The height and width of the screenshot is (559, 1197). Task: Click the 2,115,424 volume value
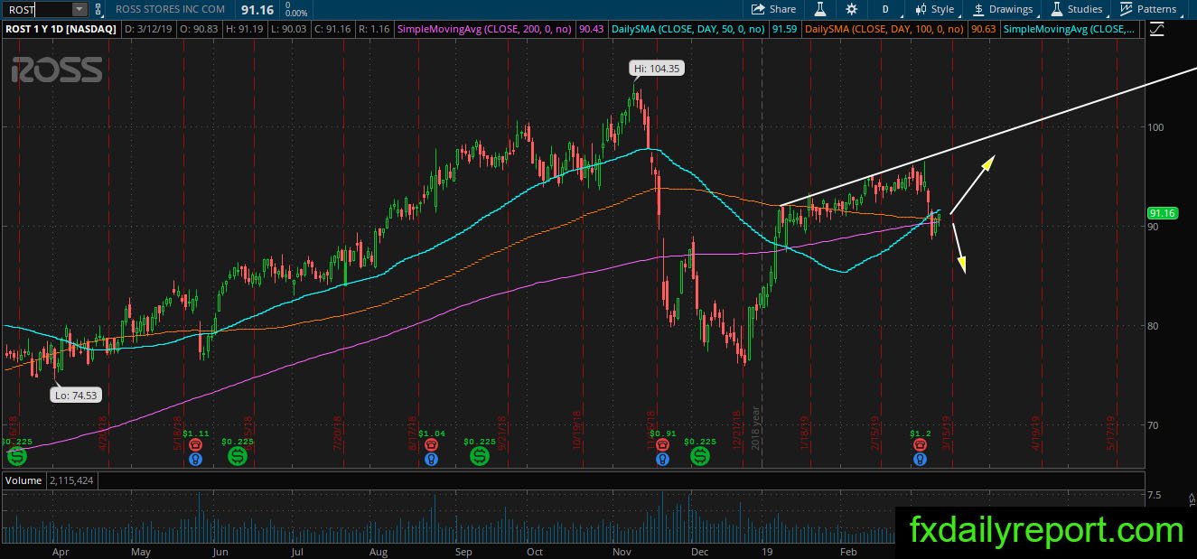coord(73,480)
